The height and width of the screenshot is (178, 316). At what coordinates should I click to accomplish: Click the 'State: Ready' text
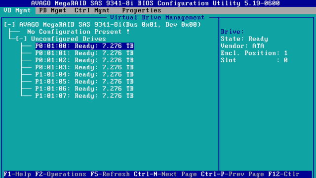click(244, 39)
